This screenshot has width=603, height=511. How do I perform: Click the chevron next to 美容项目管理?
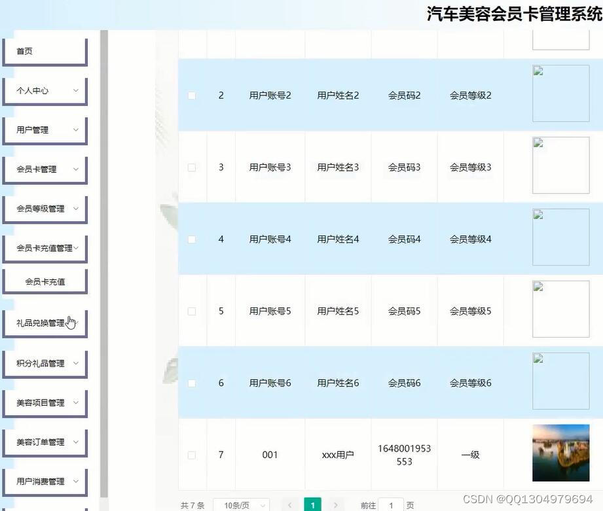coord(75,403)
